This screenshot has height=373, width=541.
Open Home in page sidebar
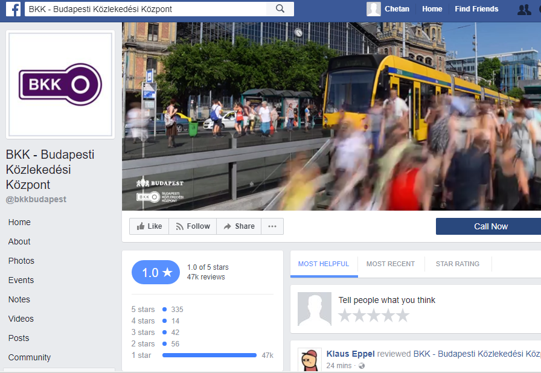pos(19,222)
